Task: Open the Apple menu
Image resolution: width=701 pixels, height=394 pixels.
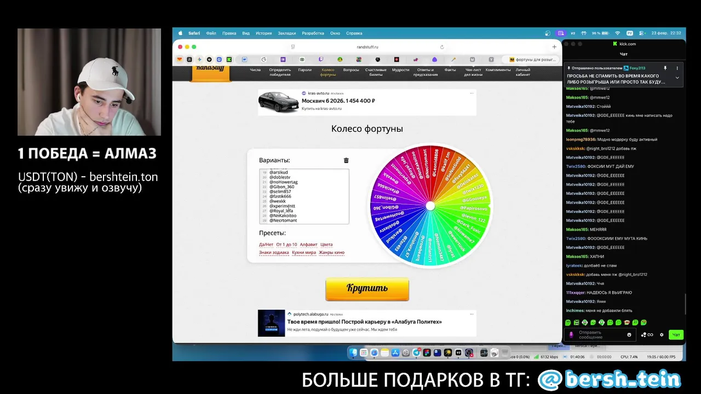Action: pyautogui.click(x=181, y=33)
